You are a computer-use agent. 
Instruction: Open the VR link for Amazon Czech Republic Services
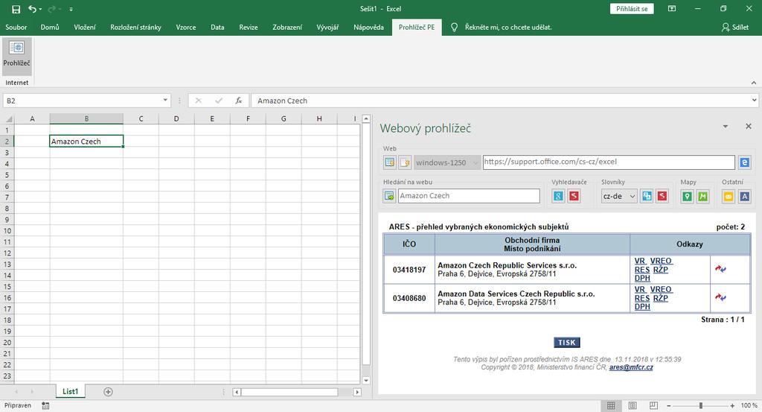(639, 262)
